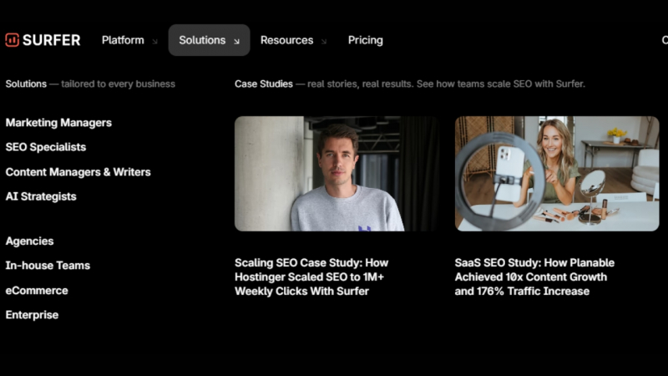
Task: Open AI Strategists solution
Action: [41, 196]
